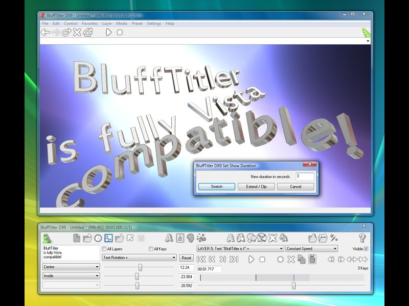Screen dimensions: 409x306
Task: Jump to the first key button
Action: coord(201,259)
